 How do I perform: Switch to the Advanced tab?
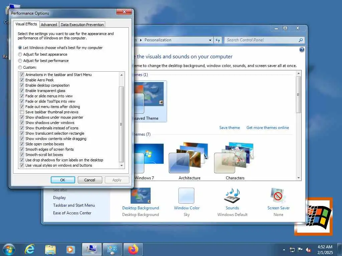(x=49, y=25)
